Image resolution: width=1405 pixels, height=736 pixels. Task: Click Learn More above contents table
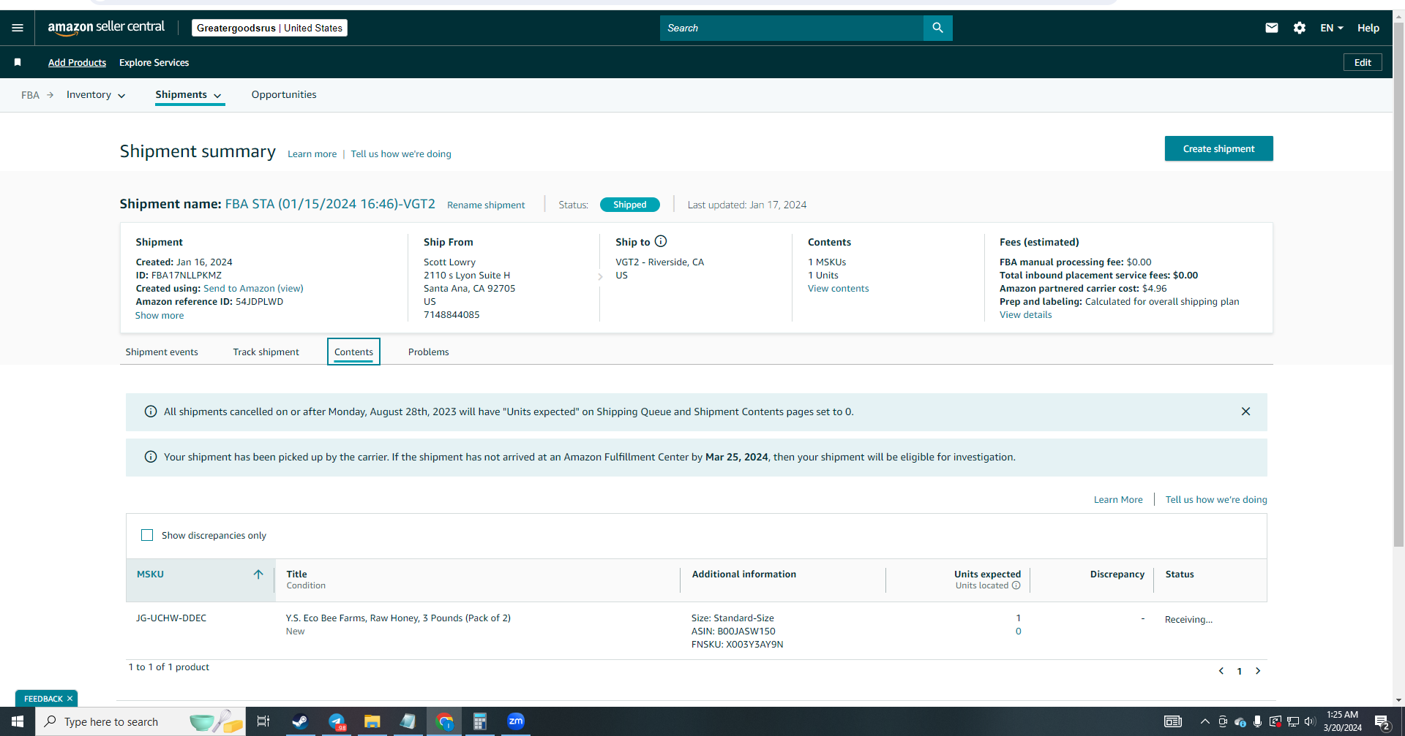[1117, 500]
